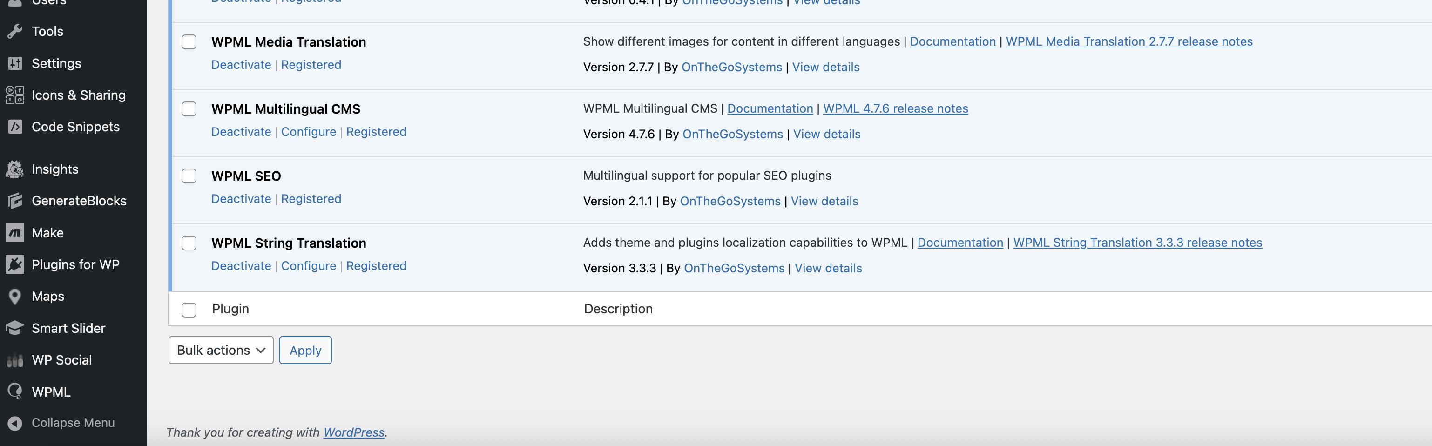
Task: Open the Insights menu item
Action: point(55,169)
